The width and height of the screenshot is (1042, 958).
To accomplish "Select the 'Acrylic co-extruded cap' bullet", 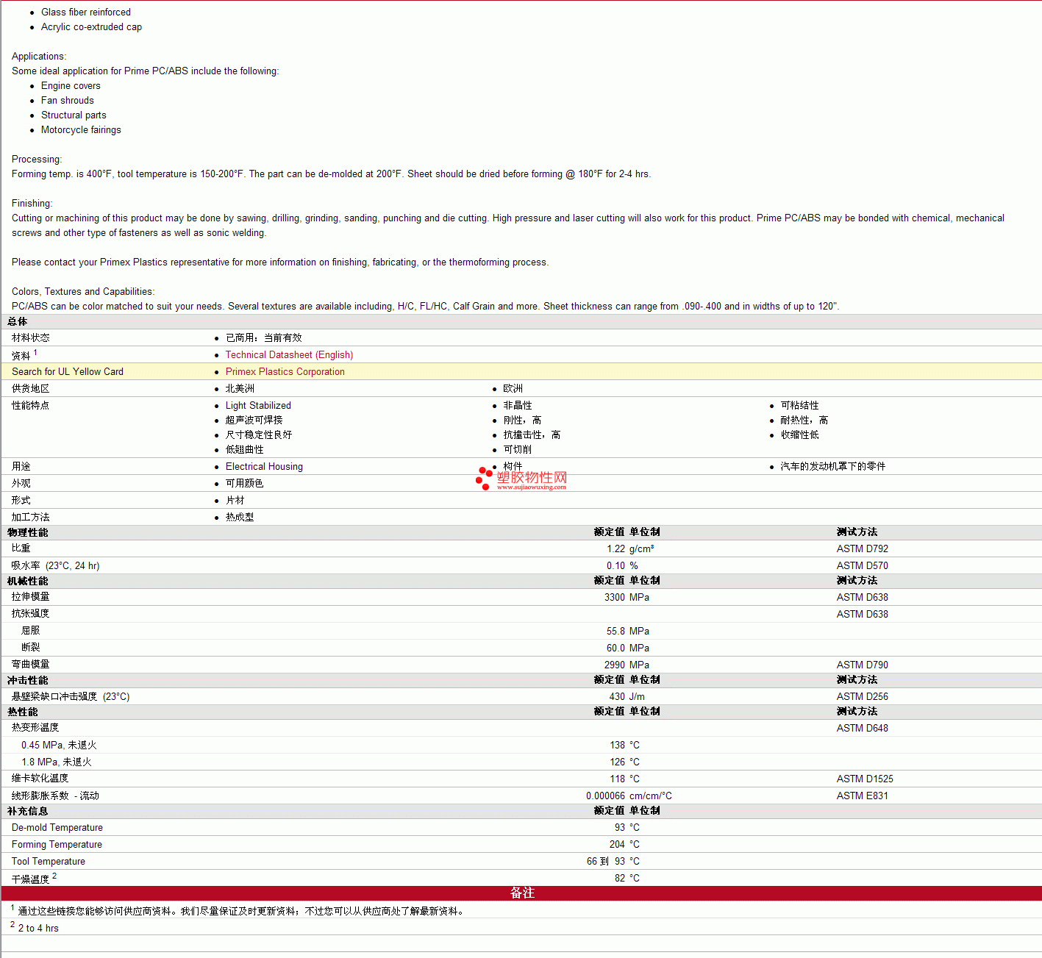I will [91, 26].
